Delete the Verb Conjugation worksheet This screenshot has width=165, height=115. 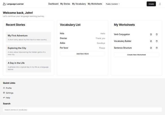coord(156,34)
